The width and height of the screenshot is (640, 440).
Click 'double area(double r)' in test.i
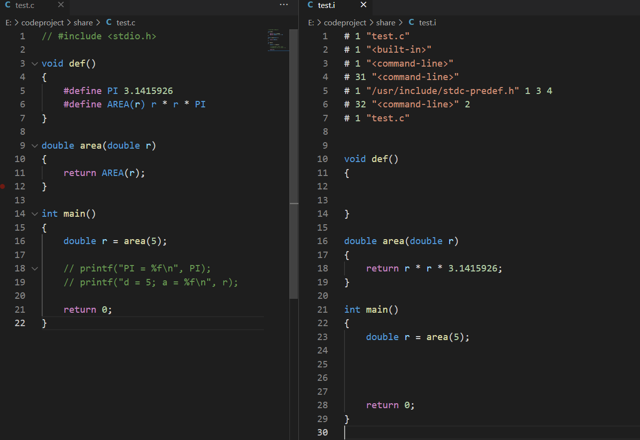(x=401, y=241)
